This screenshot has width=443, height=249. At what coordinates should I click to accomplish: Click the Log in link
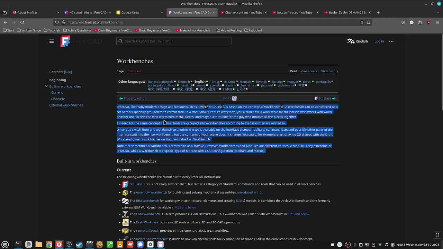(379, 41)
